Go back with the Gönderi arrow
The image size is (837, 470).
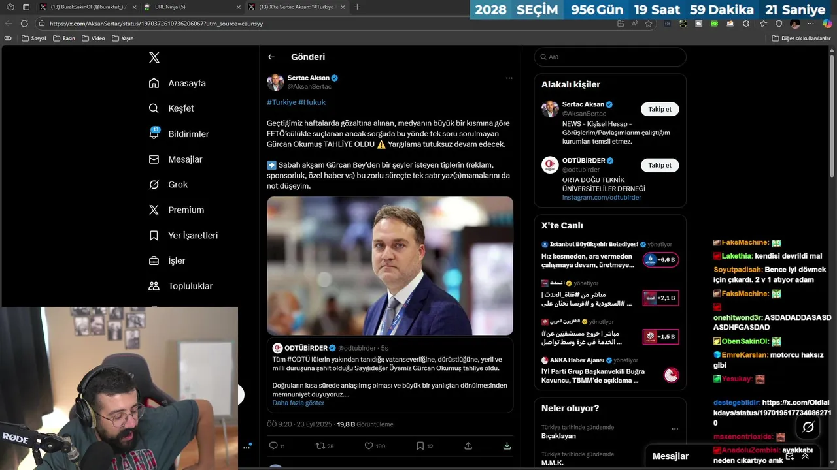click(x=271, y=57)
